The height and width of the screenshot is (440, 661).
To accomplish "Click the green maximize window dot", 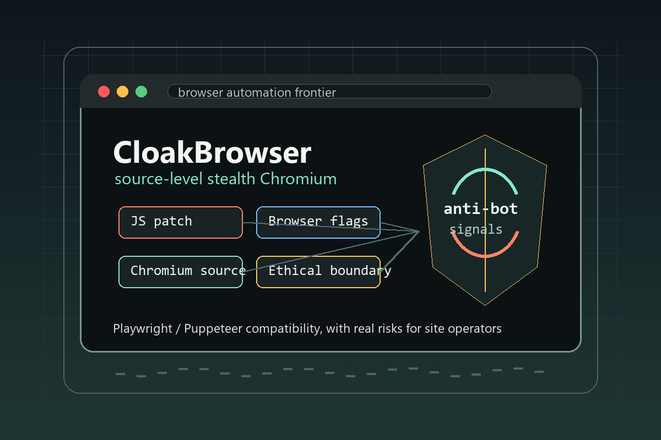I will coord(142,92).
